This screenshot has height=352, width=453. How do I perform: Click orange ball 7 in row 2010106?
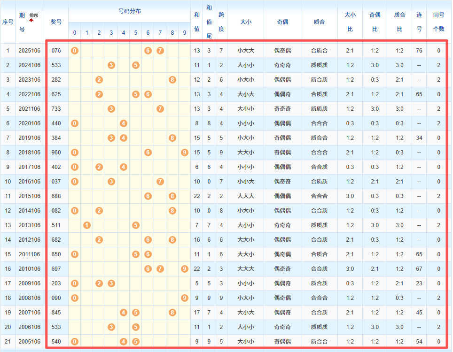pos(160,269)
